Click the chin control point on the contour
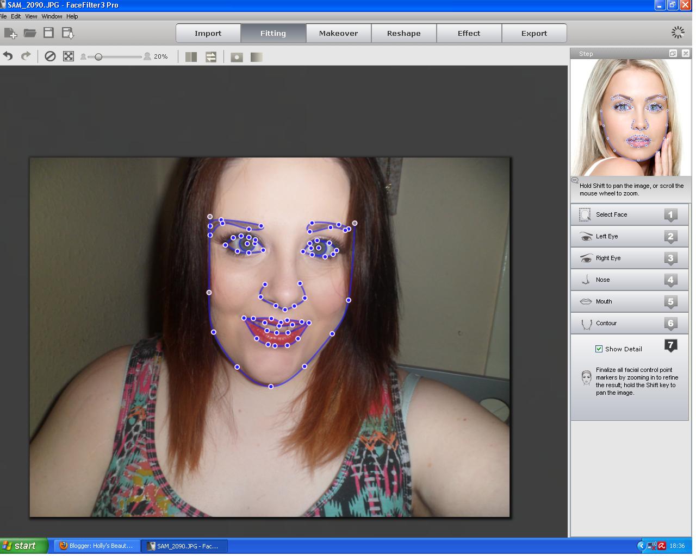This screenshot has height=556, width=696. tap(271, 387)
